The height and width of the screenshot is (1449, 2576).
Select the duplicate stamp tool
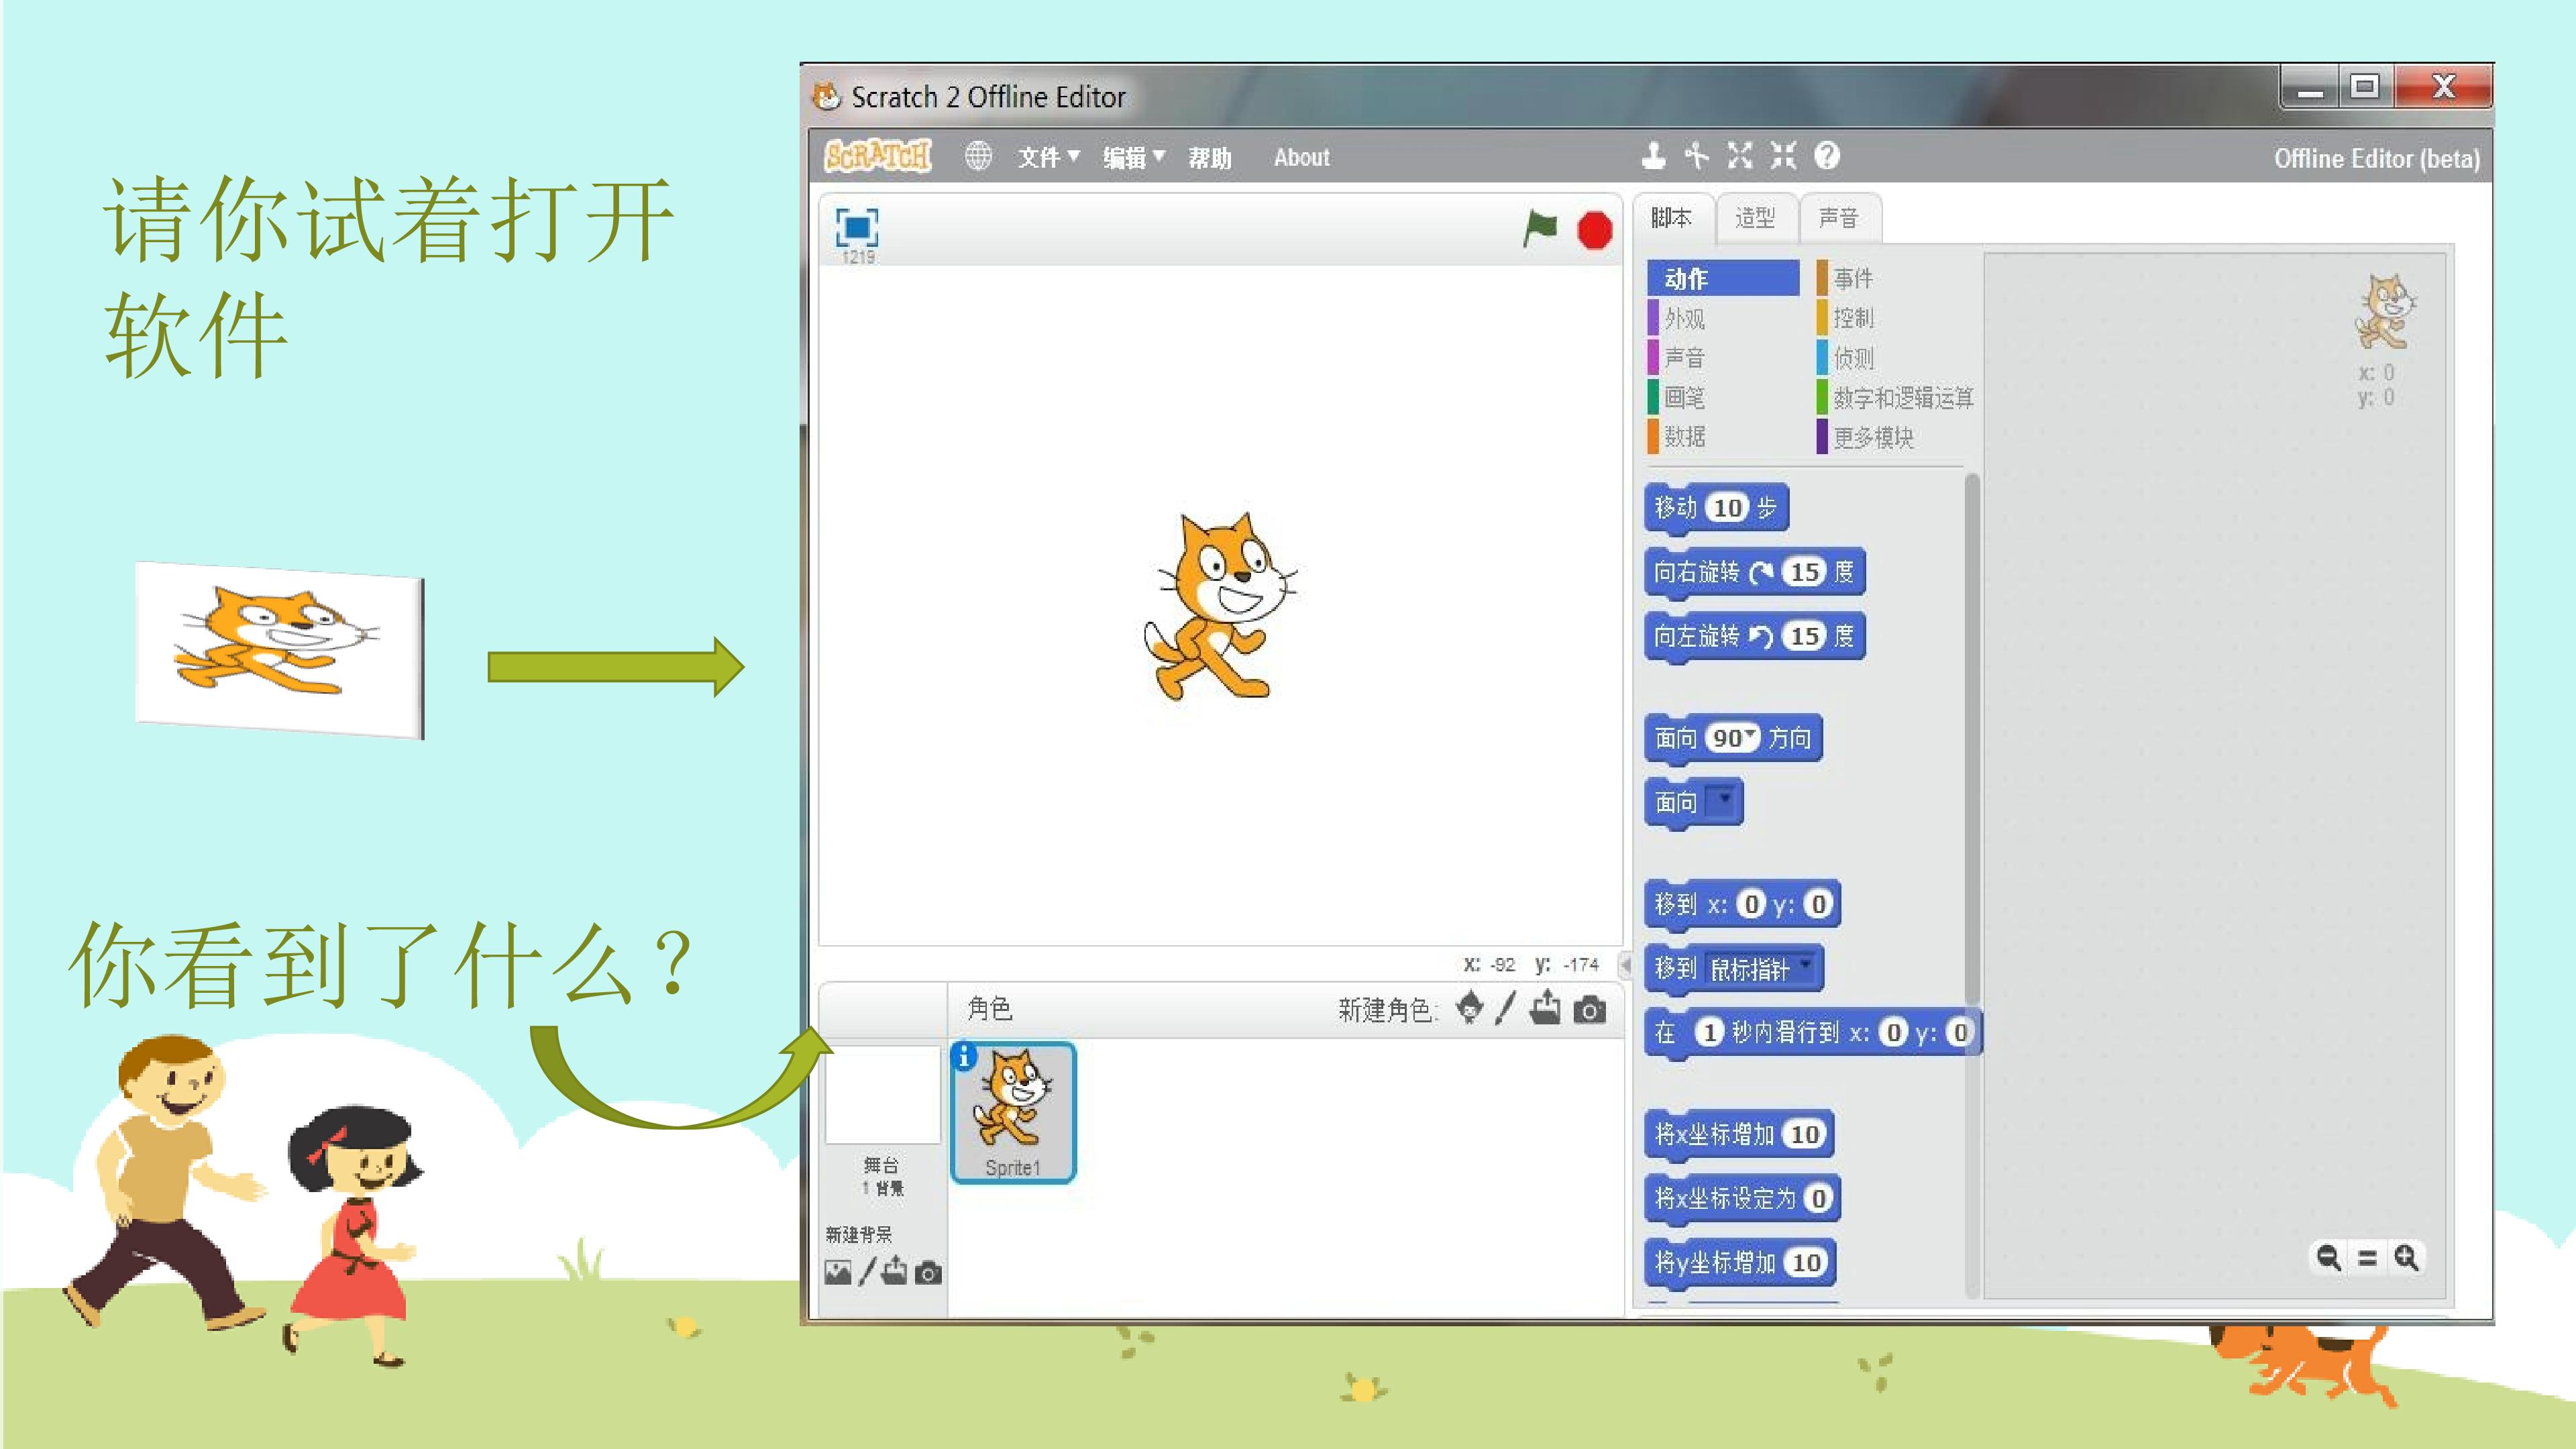pyautogui.click(x=1654, y=156)
